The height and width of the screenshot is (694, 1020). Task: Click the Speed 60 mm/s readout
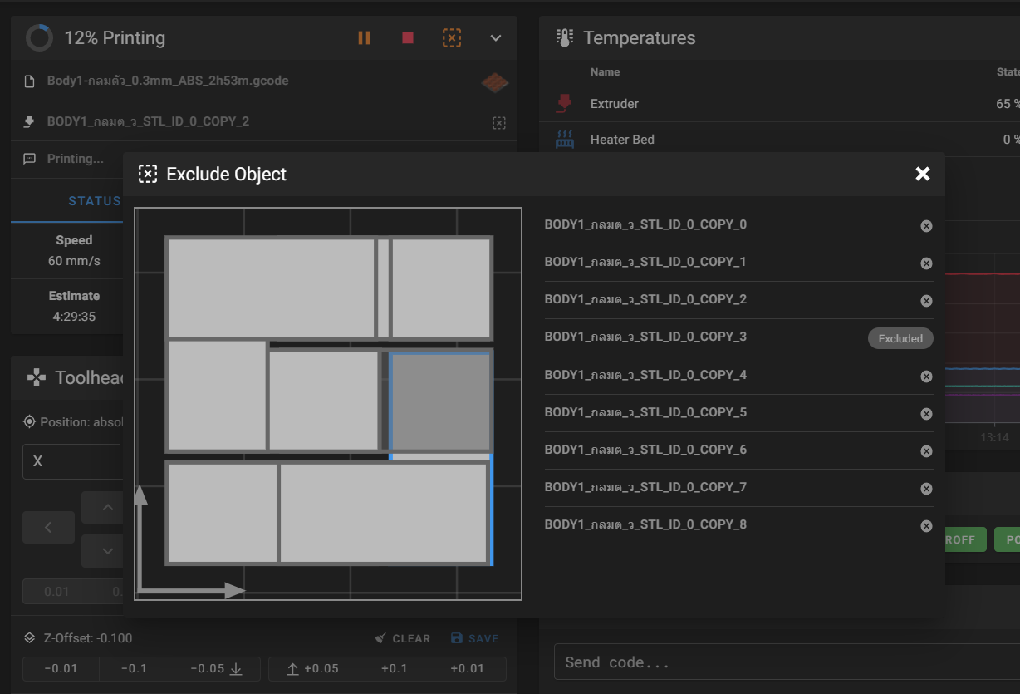(74, 250)
